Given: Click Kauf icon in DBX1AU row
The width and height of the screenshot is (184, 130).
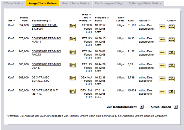Looking at the screenshot, I should click(162, 79).
